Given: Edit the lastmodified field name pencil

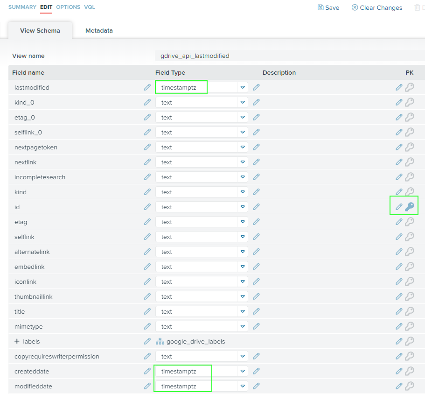Looking at the screenshot, I should coord(147,87).
